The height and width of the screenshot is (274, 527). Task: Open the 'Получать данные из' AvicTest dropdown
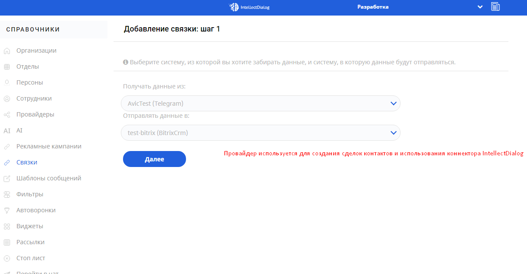coord(261,104)
